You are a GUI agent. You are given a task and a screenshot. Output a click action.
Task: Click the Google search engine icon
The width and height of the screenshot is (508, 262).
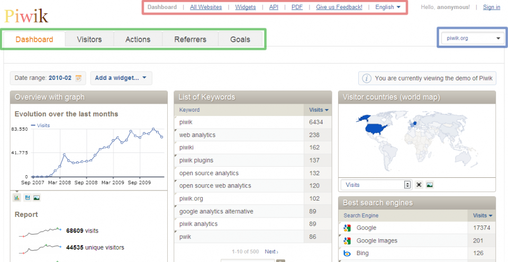[x=347, y=228]
